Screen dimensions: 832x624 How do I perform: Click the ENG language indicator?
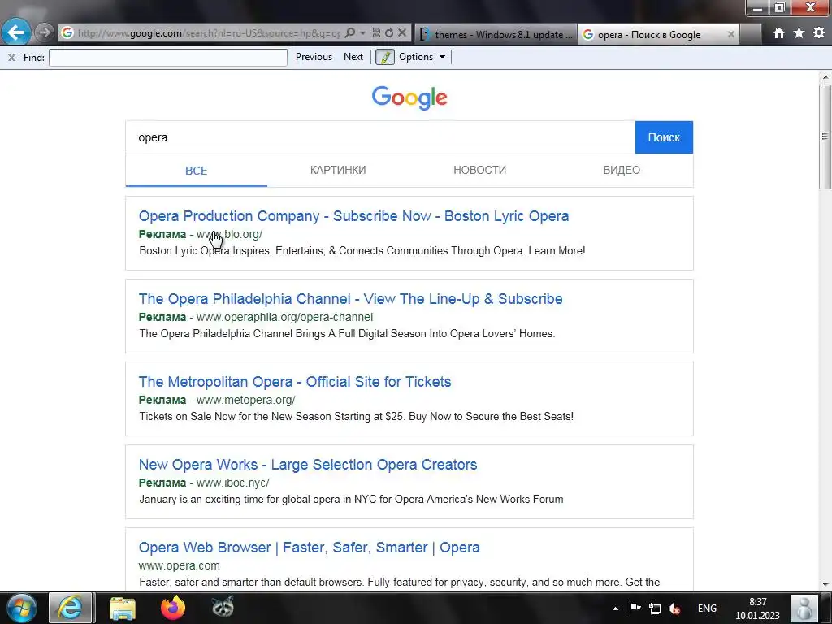707,609
